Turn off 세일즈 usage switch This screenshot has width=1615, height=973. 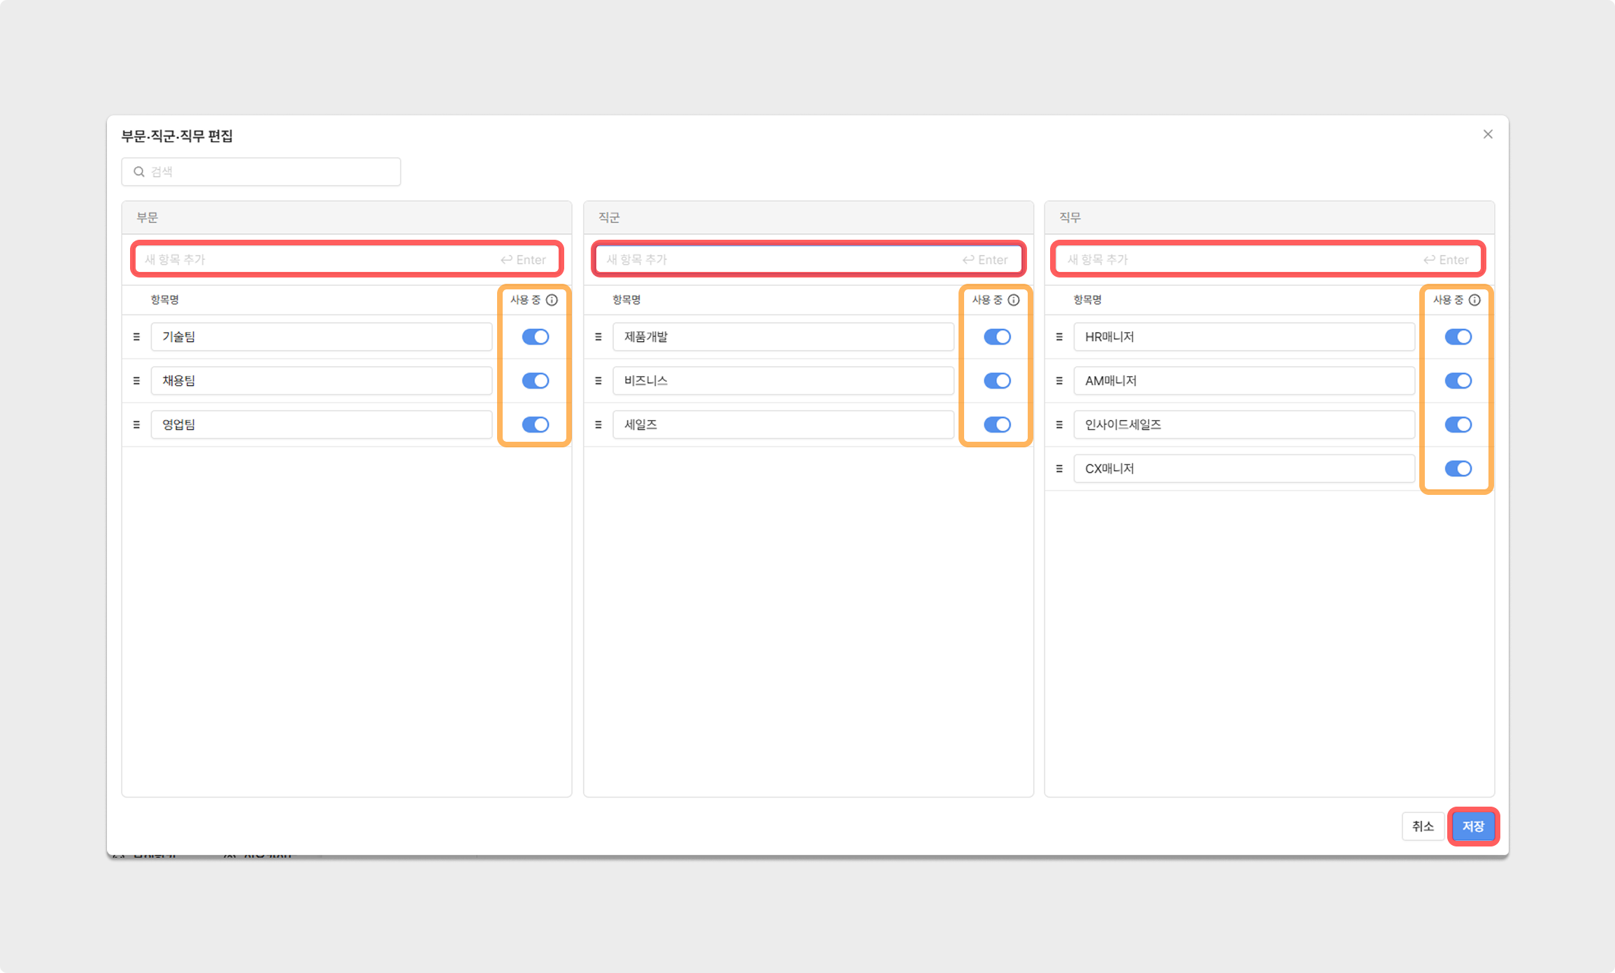click(997, 424)
